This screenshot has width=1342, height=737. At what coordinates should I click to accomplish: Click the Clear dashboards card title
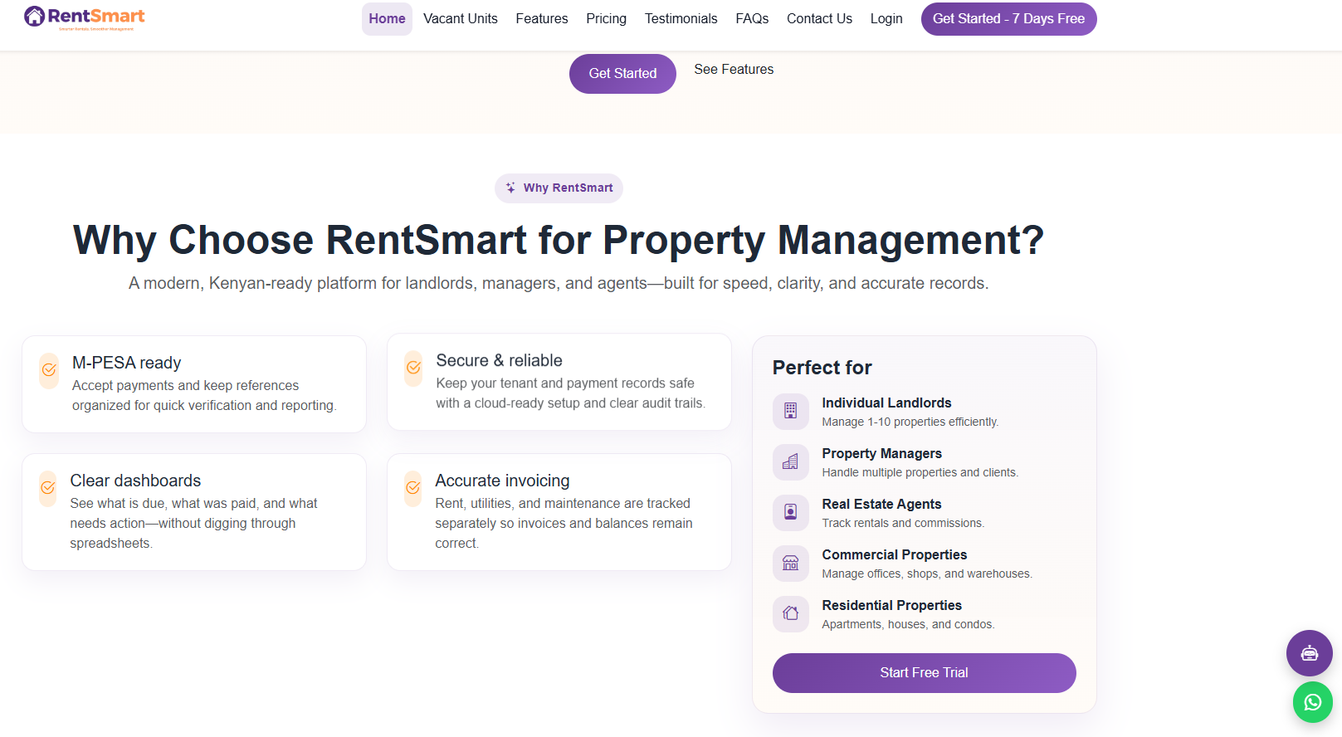point(135,481)
